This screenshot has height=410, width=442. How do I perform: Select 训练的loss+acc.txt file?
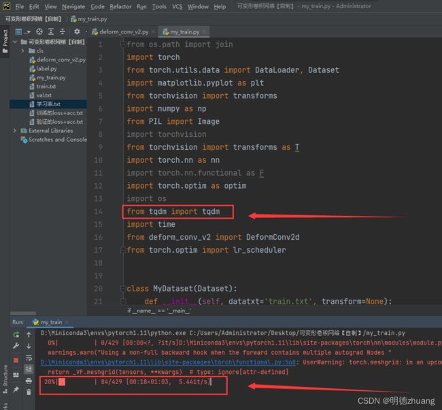56,113
